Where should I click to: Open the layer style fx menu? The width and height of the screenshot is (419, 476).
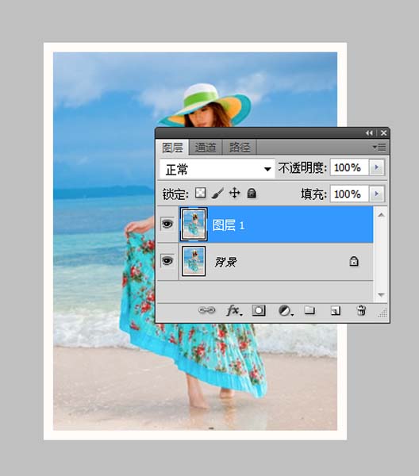click(234, 310)
